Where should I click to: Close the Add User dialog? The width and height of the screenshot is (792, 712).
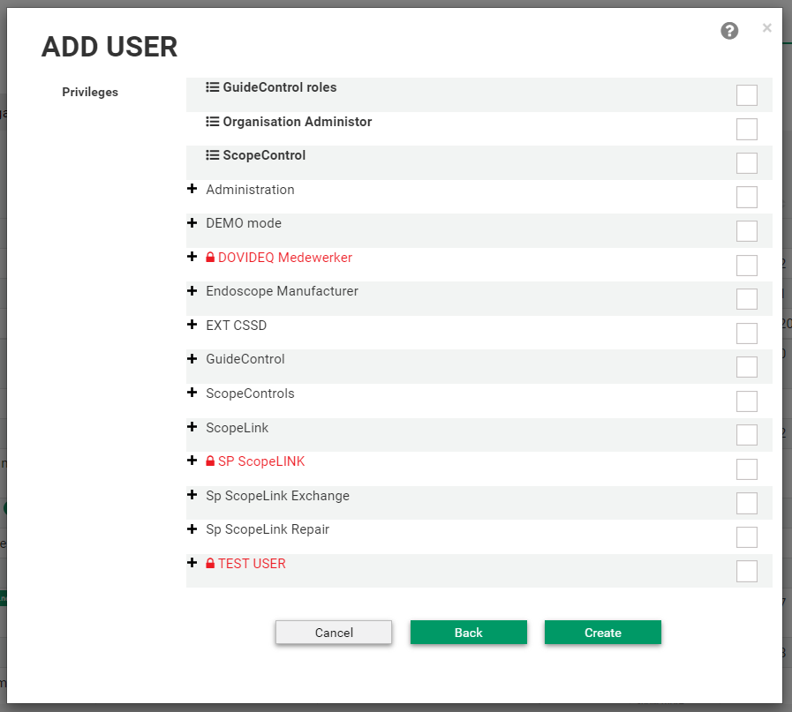pyautogui.click(x=766, y=28)
